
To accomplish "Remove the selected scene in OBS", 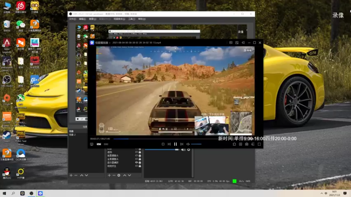I will 76,176.
